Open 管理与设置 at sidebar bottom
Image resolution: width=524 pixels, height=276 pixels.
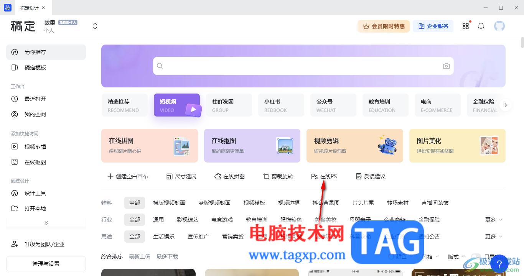coord(46,264)
